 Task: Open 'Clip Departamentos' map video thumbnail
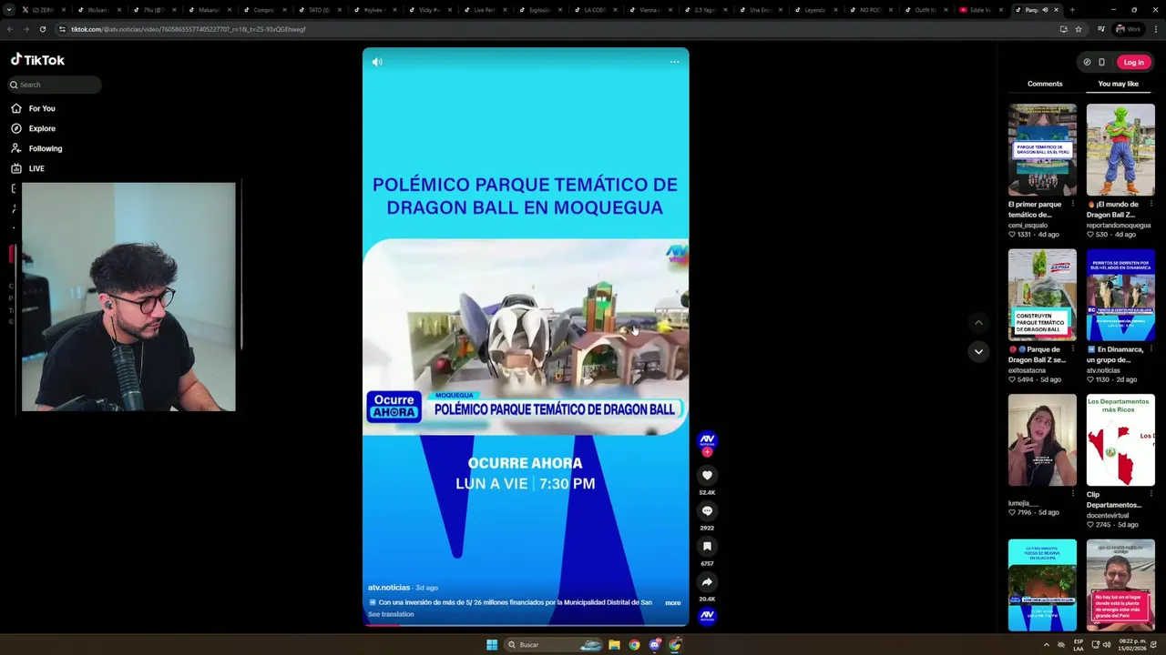[x=1120, y=440]
